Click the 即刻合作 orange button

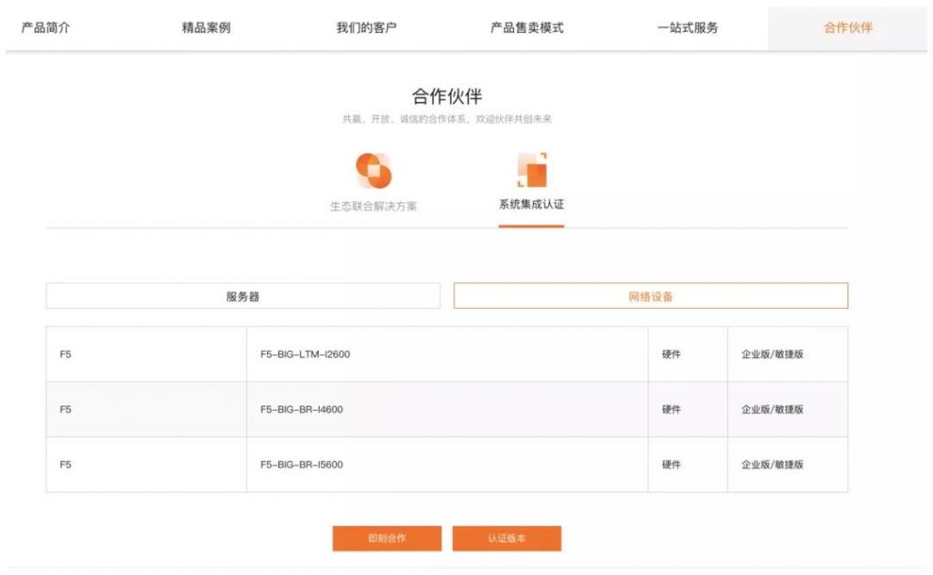click(386, 539)
